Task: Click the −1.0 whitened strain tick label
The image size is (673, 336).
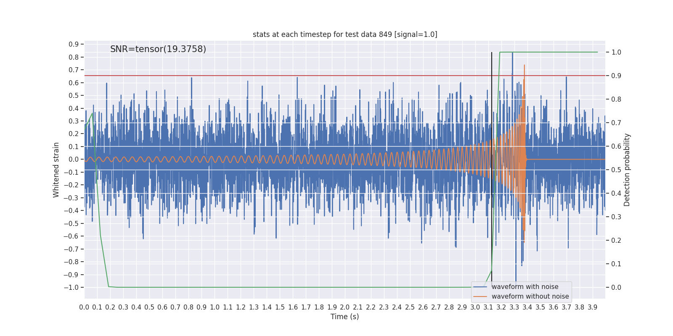Action: 71,288
